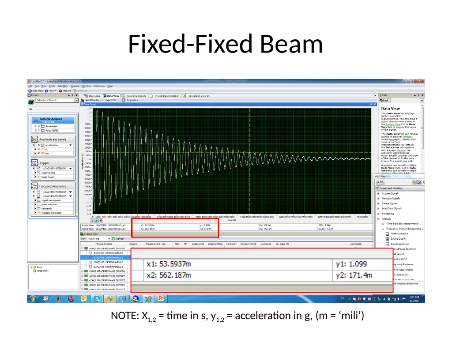
Task: Select the highlighted cDAQ Mod1/ai1 channel row
Action: [105, 257]
